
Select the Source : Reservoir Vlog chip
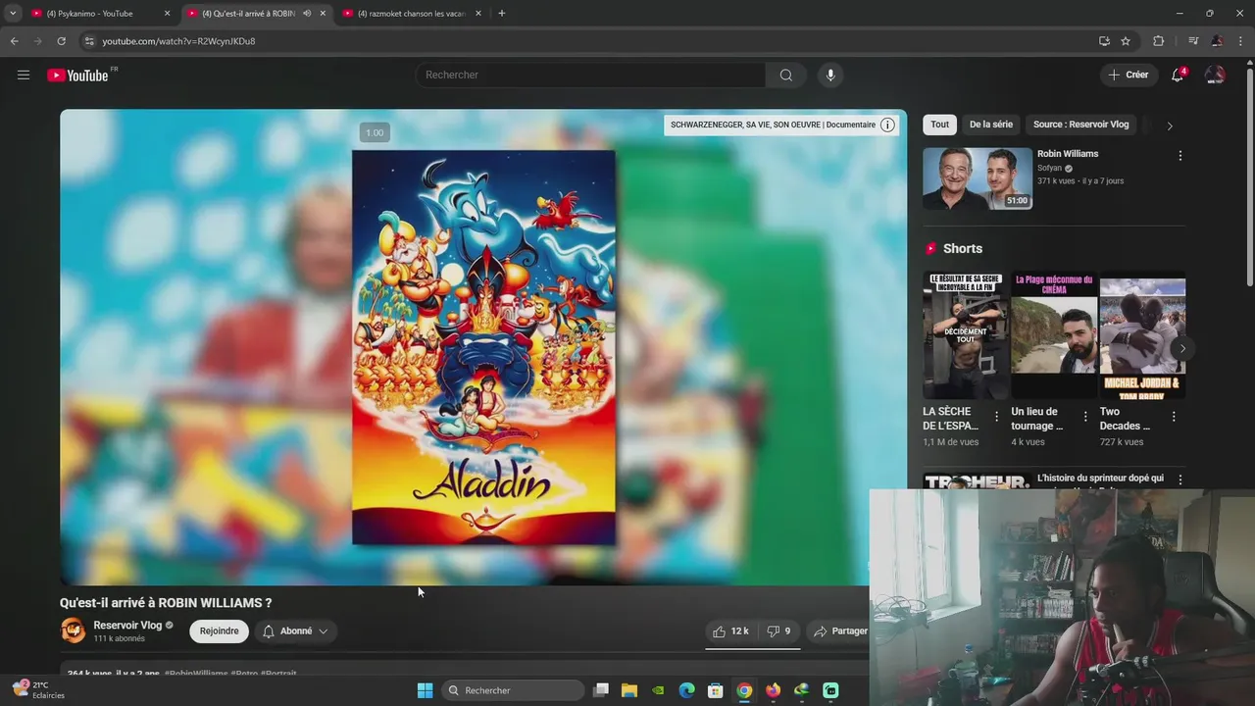pyautogui.click(x=1080, y=125)
